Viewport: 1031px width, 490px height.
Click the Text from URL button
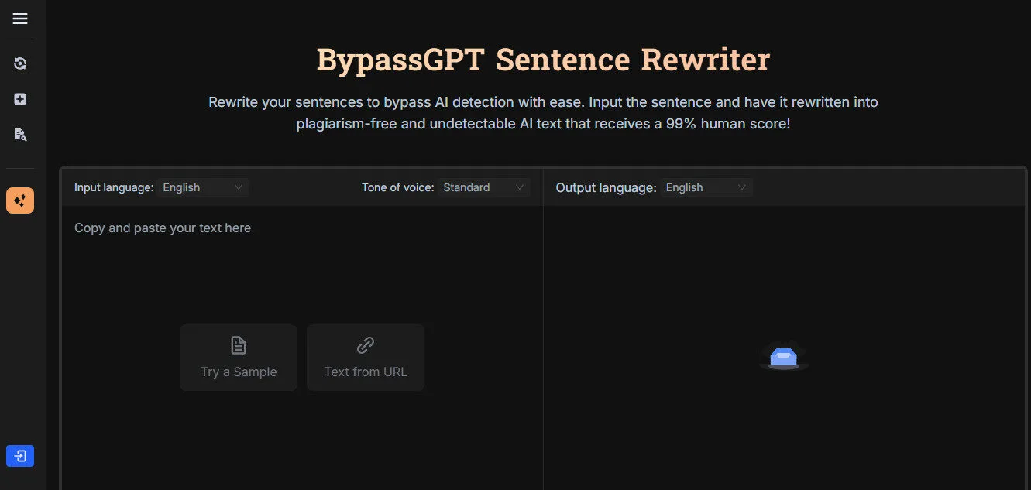(365, 358)
